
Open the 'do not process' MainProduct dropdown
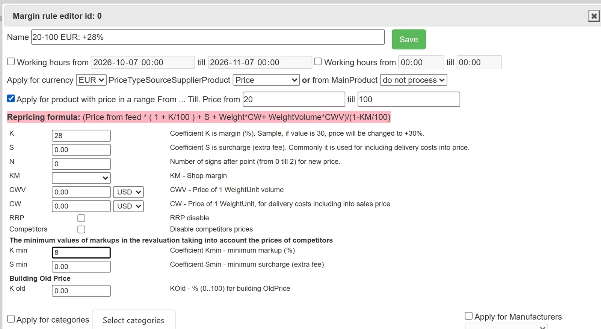click(x=414, y=80)
